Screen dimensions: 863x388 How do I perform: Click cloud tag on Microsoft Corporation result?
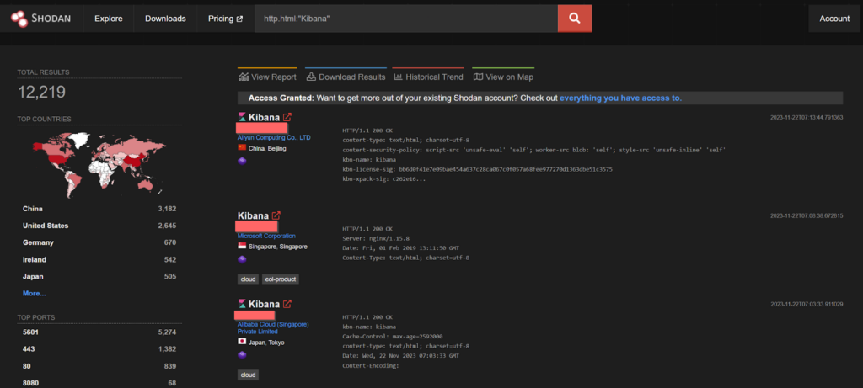click(x=249, y=279)
